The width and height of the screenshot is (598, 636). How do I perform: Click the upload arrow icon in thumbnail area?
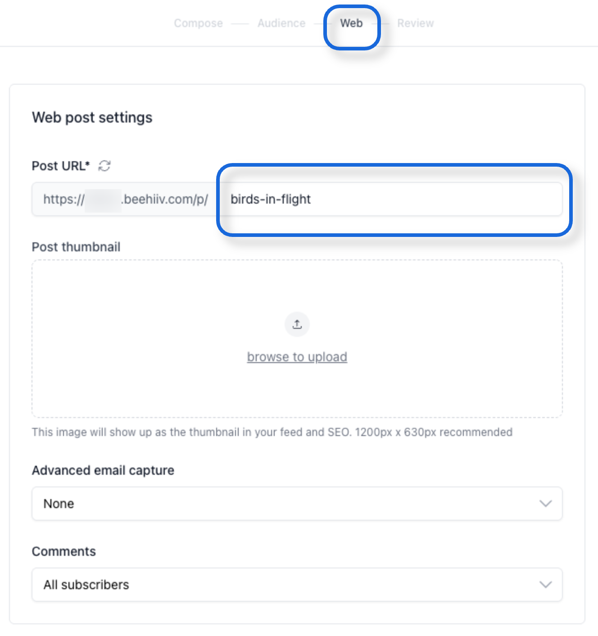297,324
